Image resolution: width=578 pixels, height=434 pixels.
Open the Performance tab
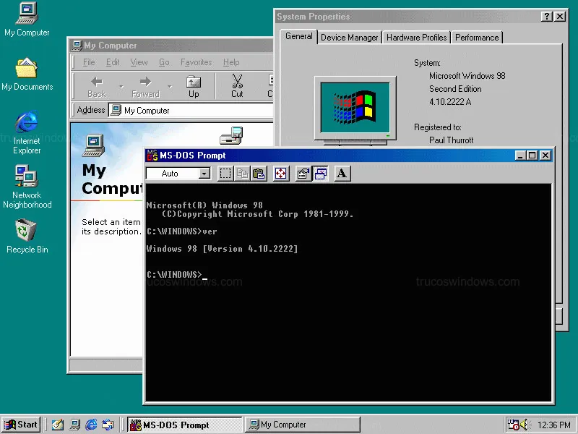coord(476,38)
